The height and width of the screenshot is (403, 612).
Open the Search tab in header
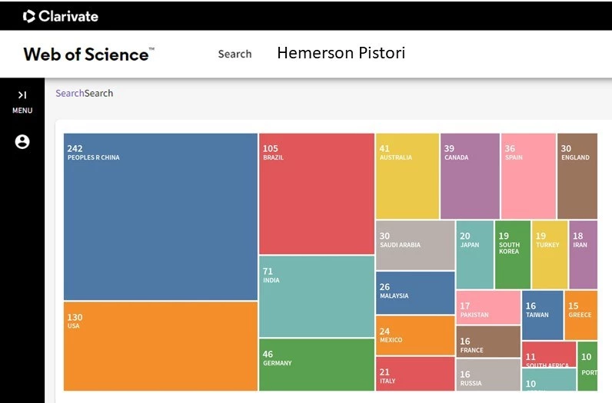[234, 54]
